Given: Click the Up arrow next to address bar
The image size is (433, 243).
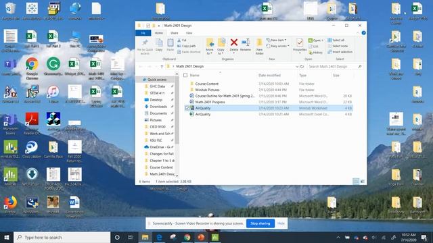Looking at the screenshot, I should [x=162, y=66].
